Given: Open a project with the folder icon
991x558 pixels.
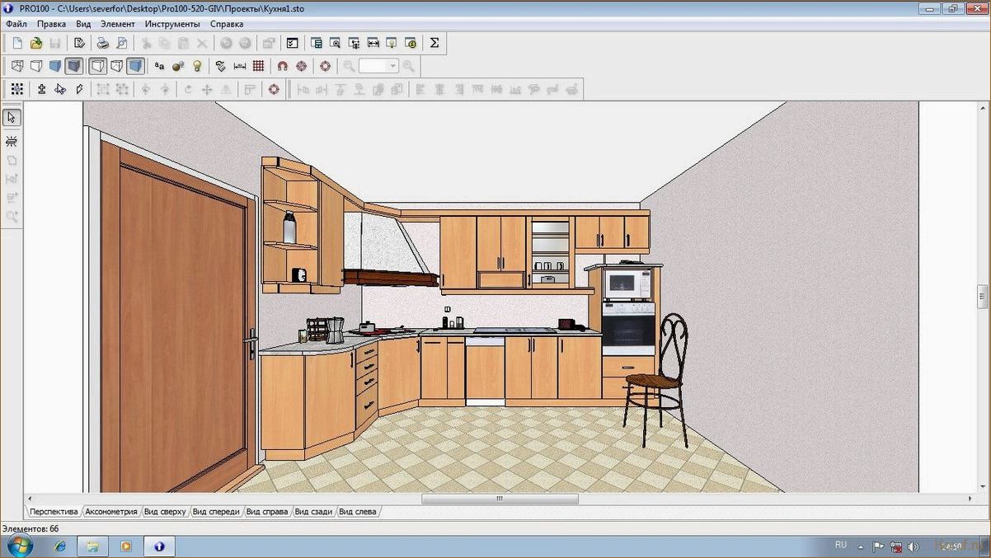Looking at the screenshot, I should point(36,43).
